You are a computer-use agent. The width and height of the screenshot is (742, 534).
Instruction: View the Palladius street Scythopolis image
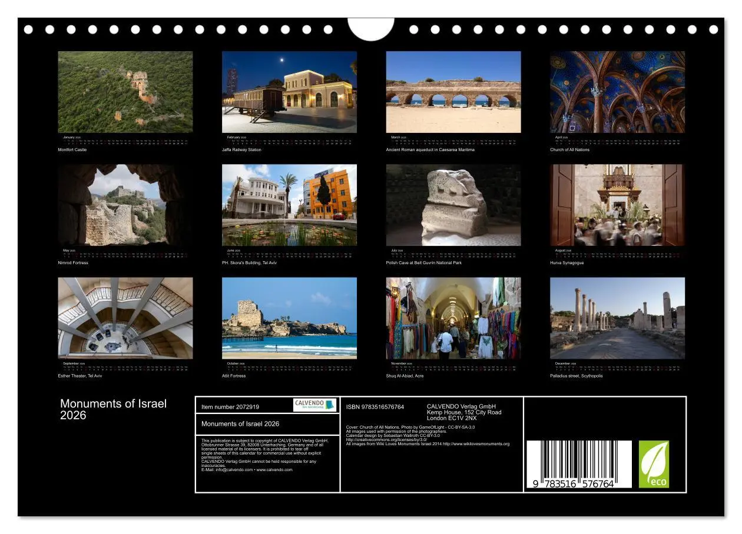617,318
